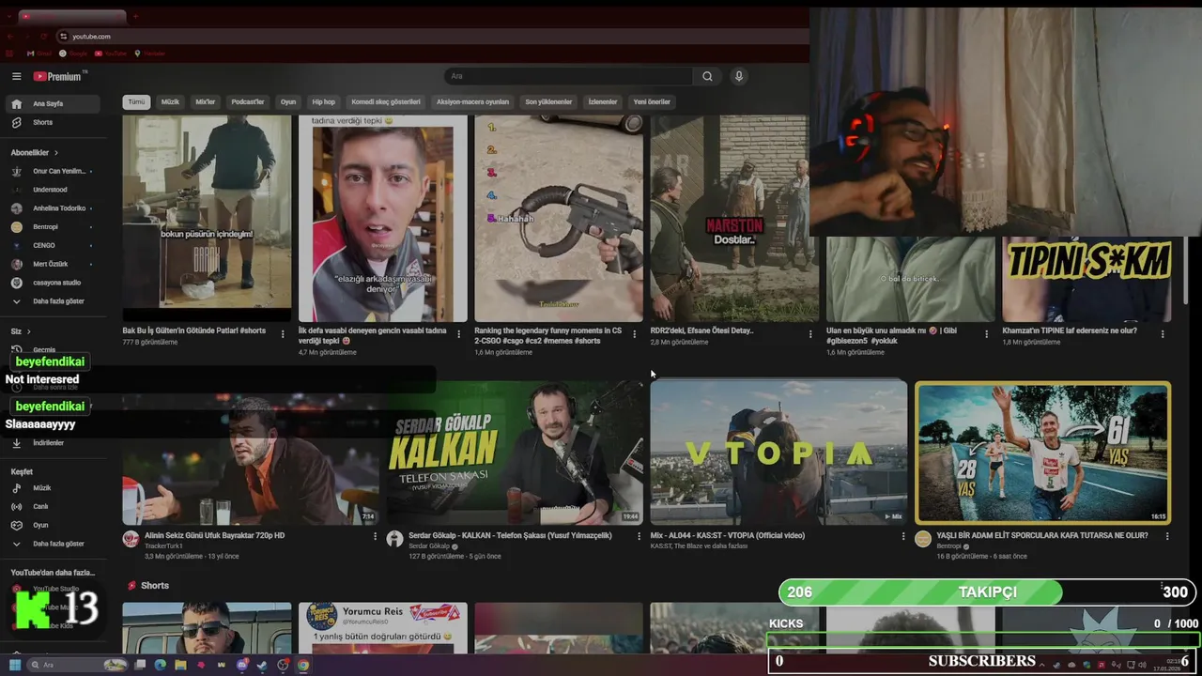1202x676 pixels.
Task: Play the 'Yaşlı bir adam' running thumbnail
Action: (1042, 453)
